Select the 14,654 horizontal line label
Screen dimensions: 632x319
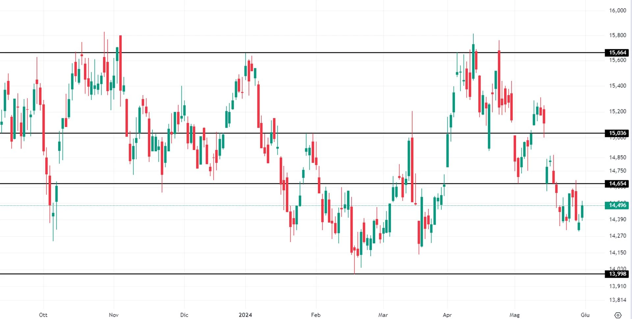pos(617,184)
